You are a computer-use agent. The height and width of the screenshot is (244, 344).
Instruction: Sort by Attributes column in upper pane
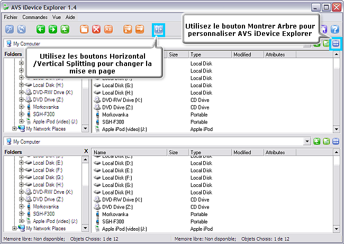280,54
